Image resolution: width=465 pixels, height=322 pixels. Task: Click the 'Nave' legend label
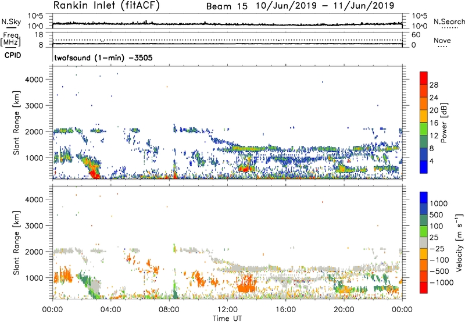pos(442,40)
